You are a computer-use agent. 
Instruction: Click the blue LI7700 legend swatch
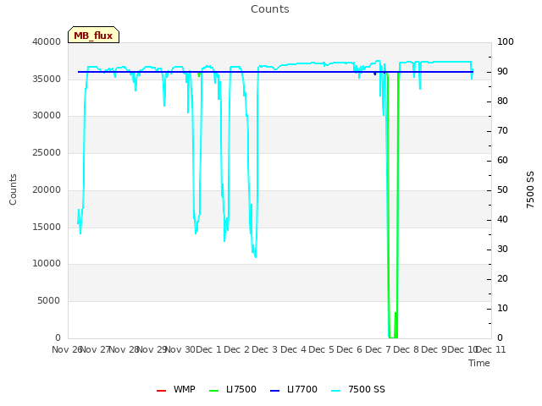click(274, 391)
